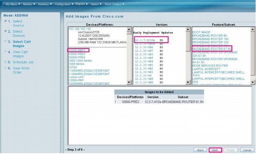Click the 12.3.7-XI10a cell in Images table
This screenshot has height=154, width=256.
pyautogui.click(x=153, y=102)
